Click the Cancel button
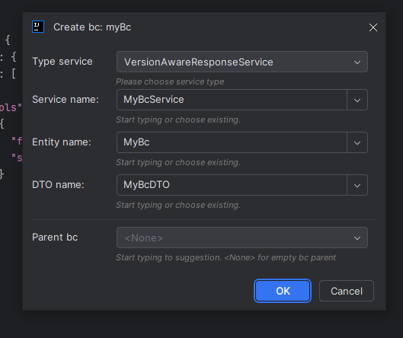The height and width of the screenshot is (338, 403). pyautogui.click(x=347, y=291)
